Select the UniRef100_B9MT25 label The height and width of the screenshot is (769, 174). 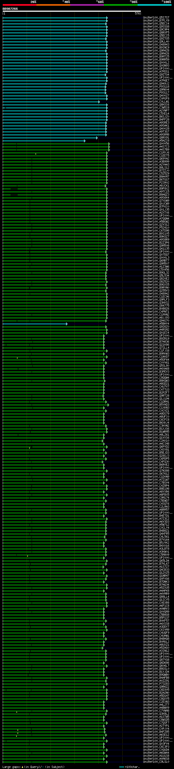point(156,56)
